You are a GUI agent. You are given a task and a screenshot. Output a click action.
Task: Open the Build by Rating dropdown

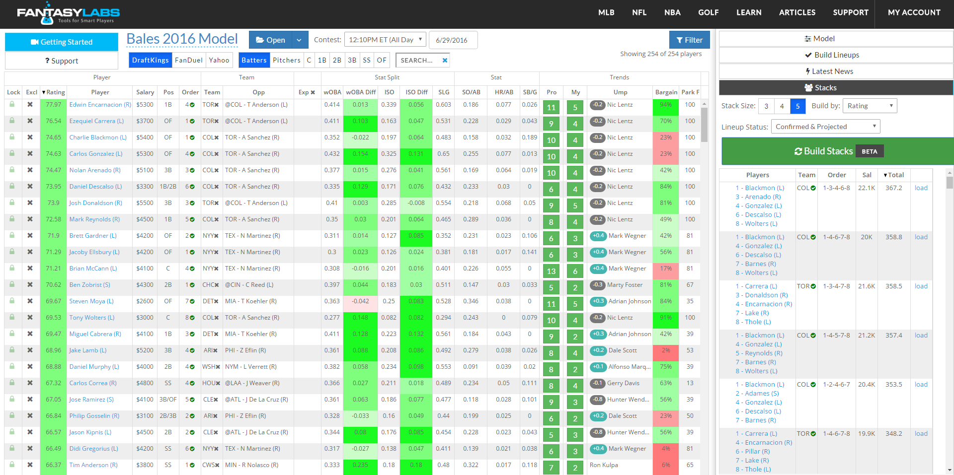[870, 106]
